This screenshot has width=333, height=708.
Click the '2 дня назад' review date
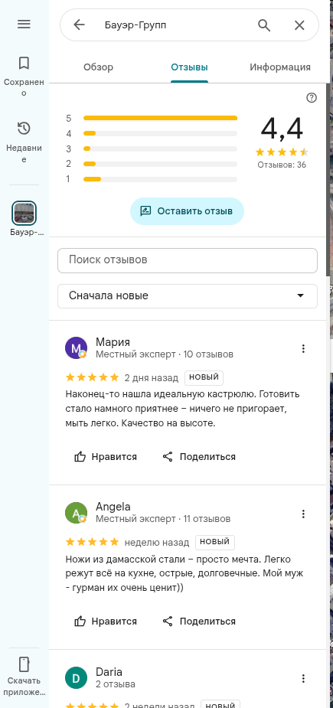point(152,378)
